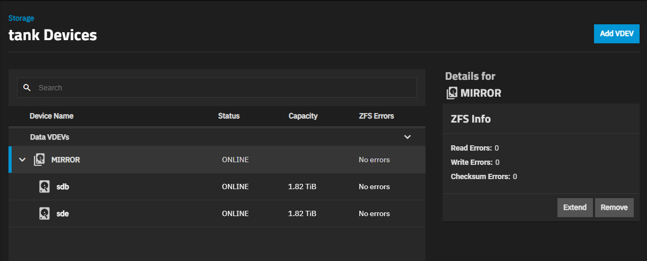Click the sdb disk icon
Image resolution: width=647 pixels, height=261 pixels.
click(45, 187)
